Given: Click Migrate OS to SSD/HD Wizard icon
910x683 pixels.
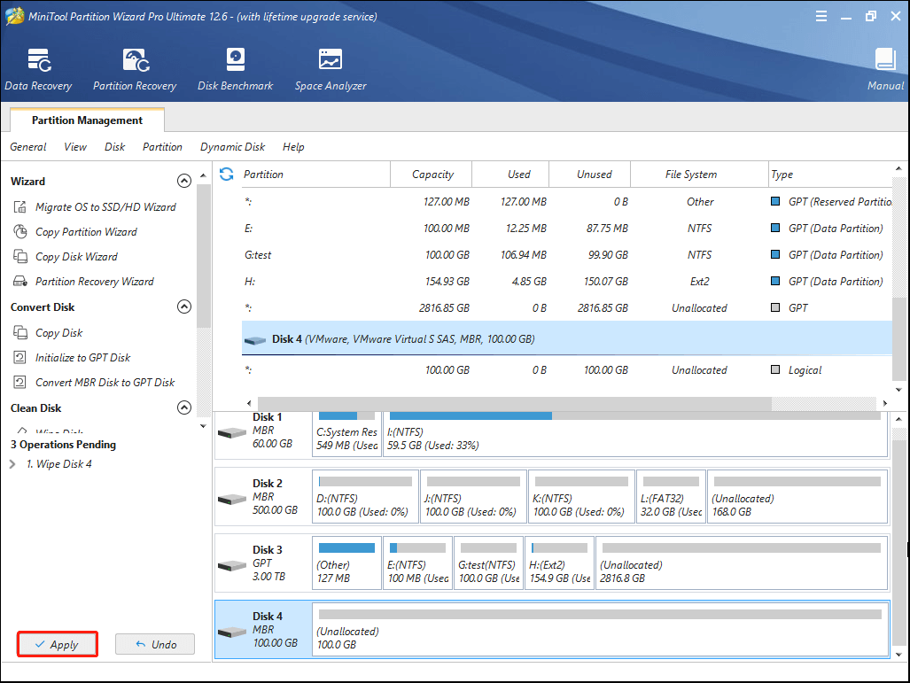Looking at the screenshot, I should (x=20, y=207).
